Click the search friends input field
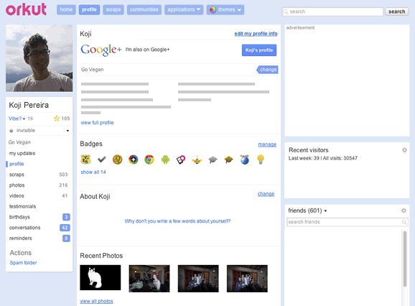Screen dimensions: 415x306 [x=348, y=222]
